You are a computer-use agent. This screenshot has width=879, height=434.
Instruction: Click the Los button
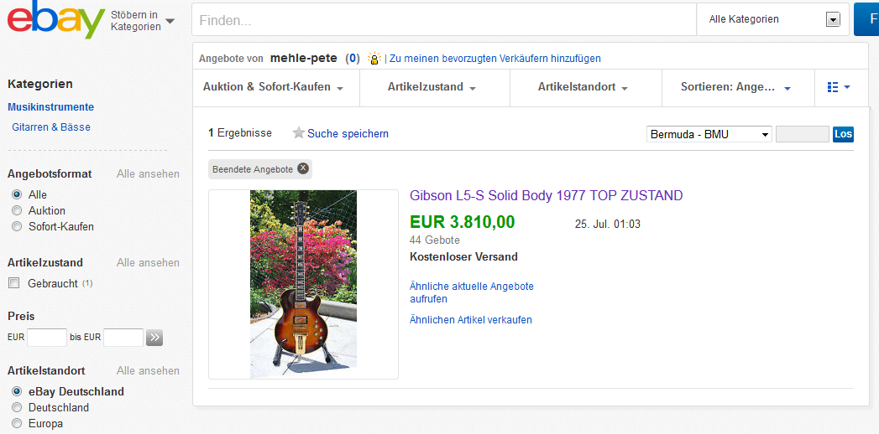pos(843,134)
